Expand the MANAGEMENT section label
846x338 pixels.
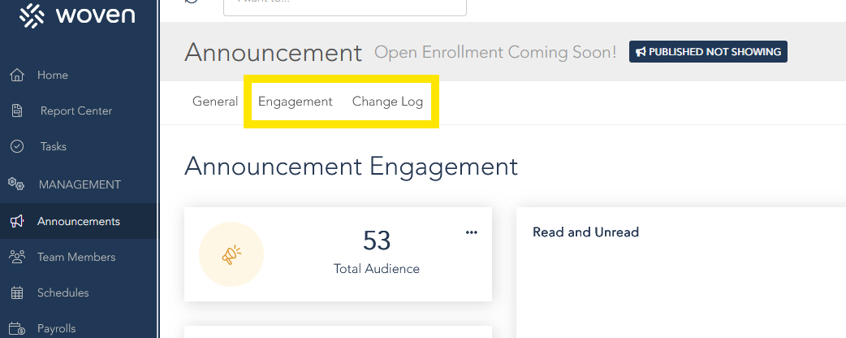(80, 184)
